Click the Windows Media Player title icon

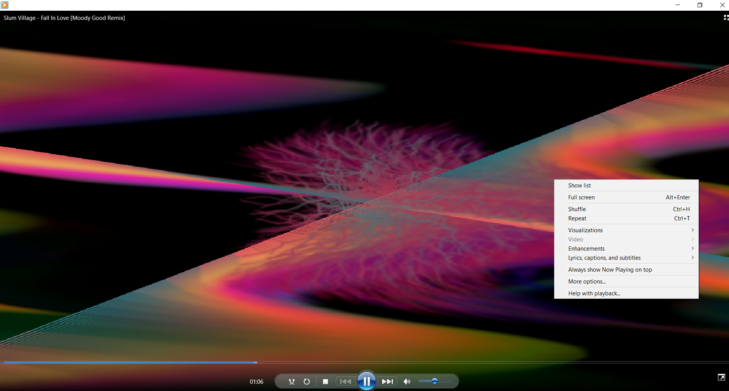click(x=5, y=5)
